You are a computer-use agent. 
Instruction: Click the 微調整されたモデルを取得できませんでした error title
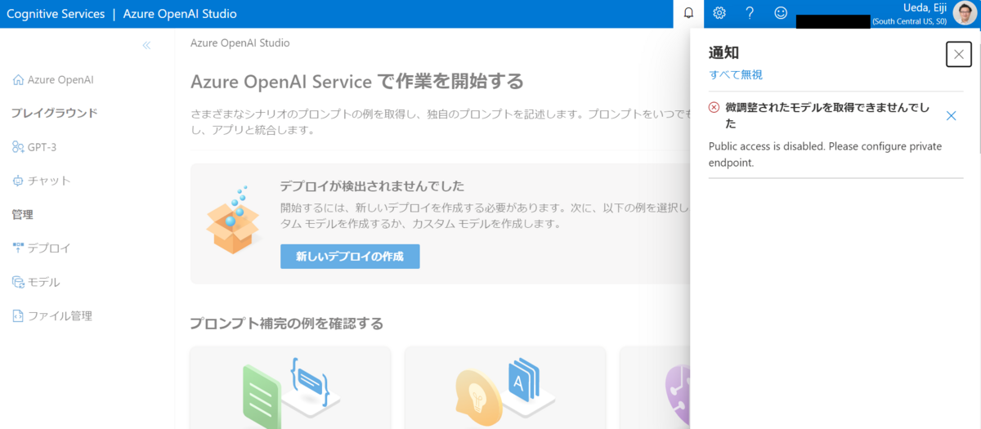tap(827, 115)
